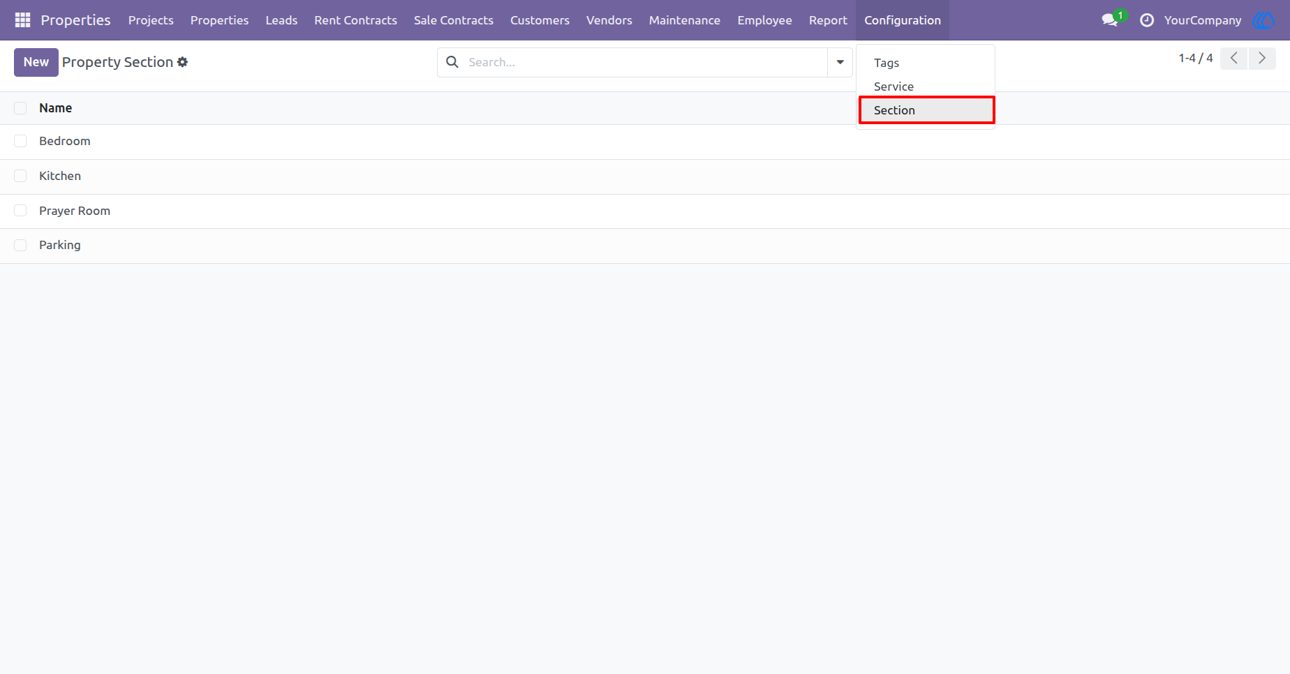This screenshot has width=1290, height=674.
Task: Tick the Kitchen row checkbox
Action: point(20,176)
